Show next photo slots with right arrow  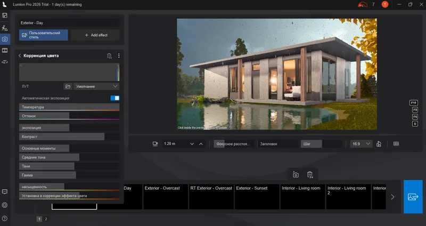[x=392, y=197]
